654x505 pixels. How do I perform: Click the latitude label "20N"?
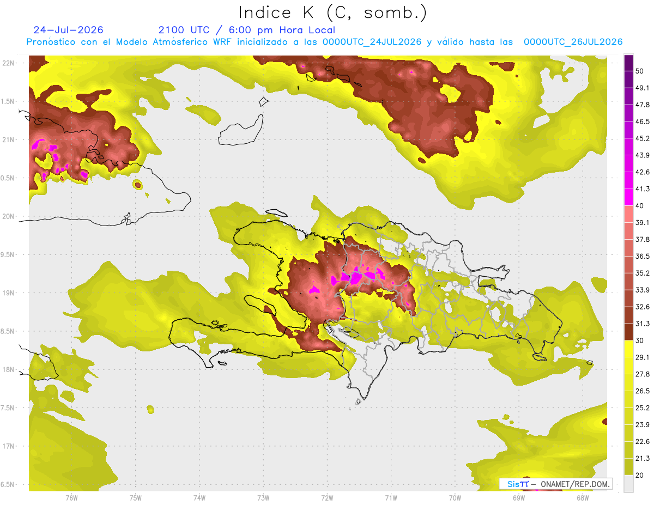[8, 216]
